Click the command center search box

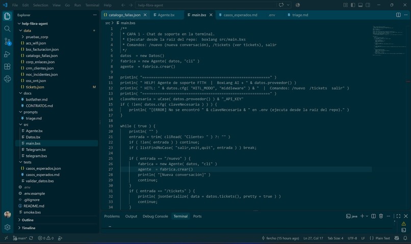coord(206,5)
